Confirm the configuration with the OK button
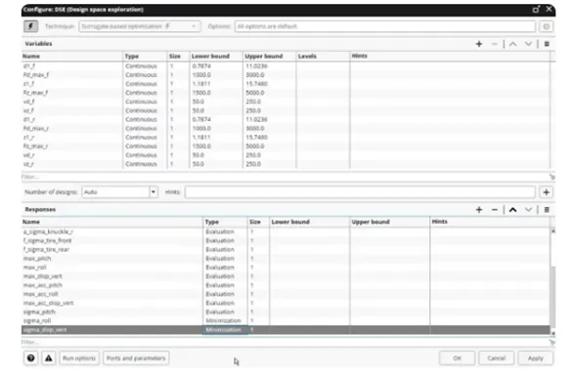Viewport: 571px width, 378px height. click(x=457, y=358)
